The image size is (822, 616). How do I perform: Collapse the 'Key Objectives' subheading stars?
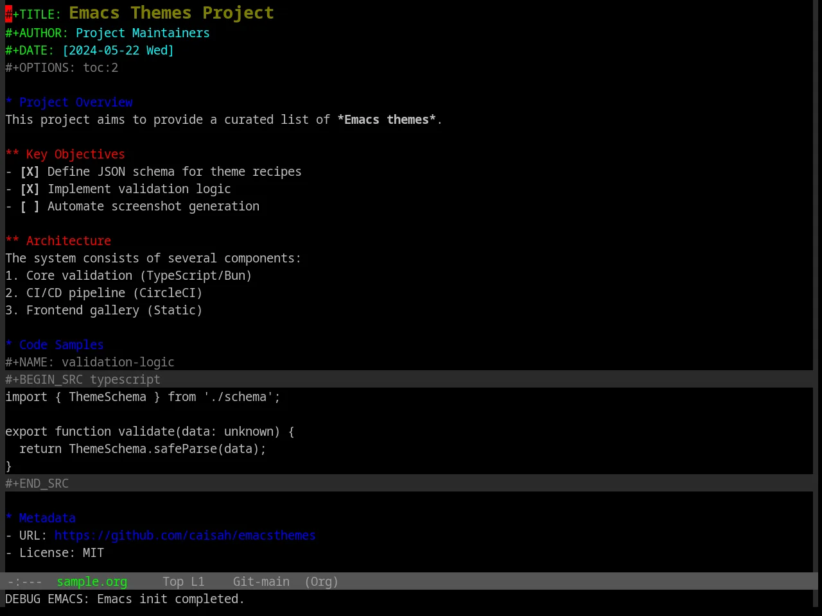[12, 155]
